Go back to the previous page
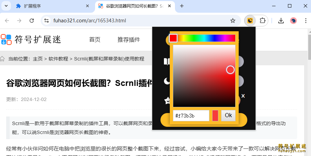Image resolution: width=311 pixels, height=156 pixels. click(x=7, y=21)
